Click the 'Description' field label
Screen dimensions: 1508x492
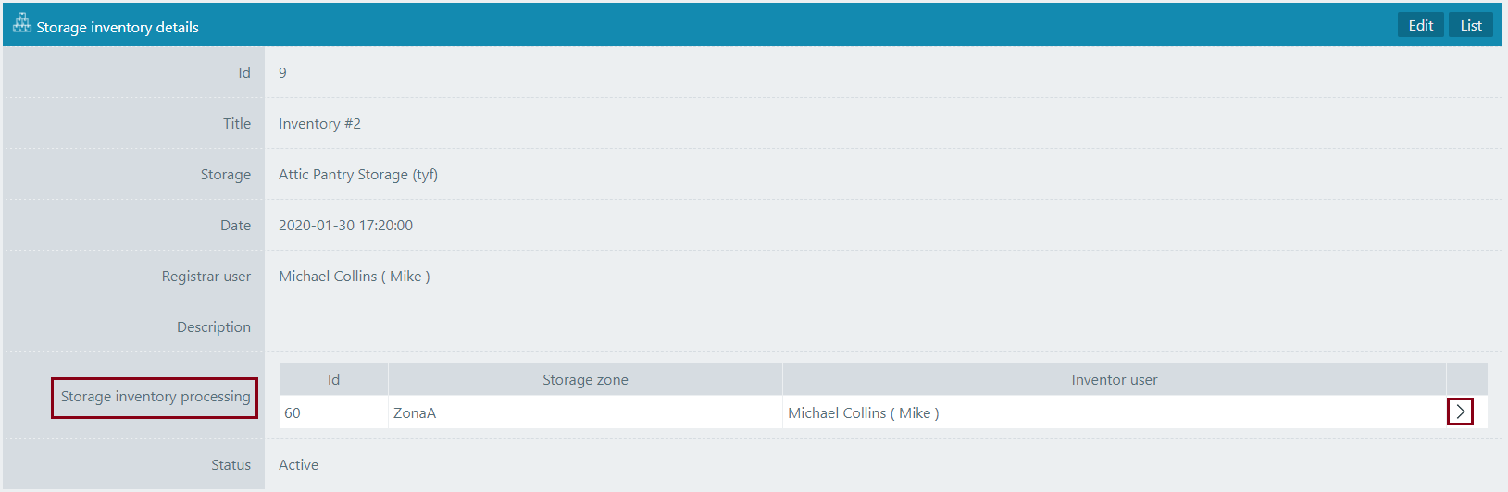pos(213,327)
